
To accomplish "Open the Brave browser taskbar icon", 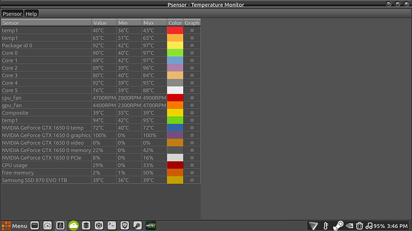I will [x=125, y=226].
